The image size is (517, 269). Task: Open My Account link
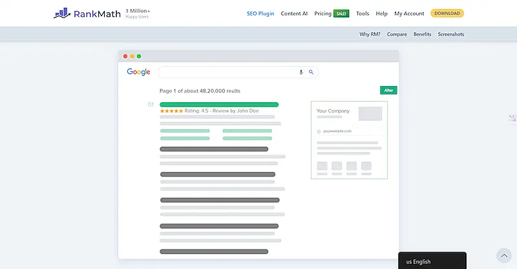(409, 14)
